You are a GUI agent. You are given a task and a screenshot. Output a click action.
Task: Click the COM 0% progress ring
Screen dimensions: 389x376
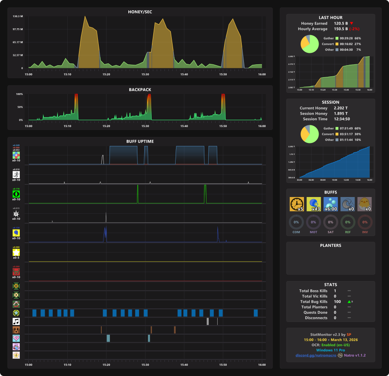tap(296, 222)
